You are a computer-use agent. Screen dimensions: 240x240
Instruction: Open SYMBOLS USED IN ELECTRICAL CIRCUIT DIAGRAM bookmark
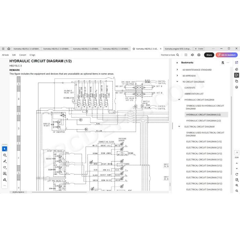tap(205, 134)
